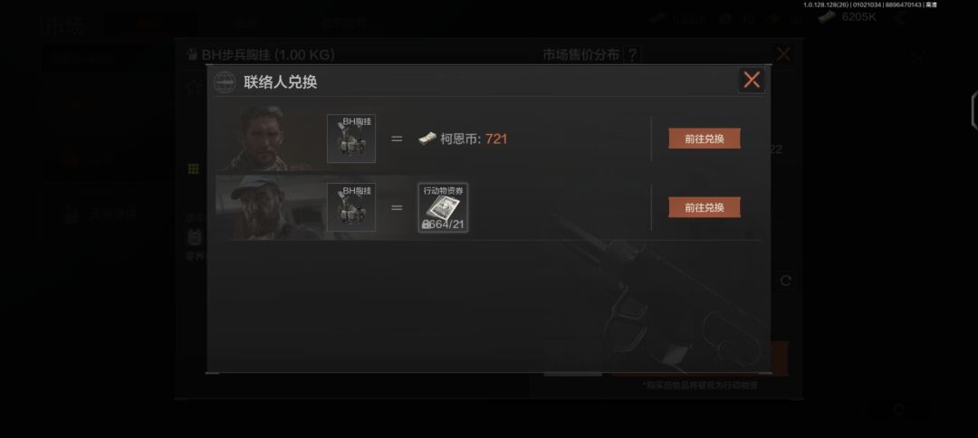978x438 pixels.
Task: Click the cash icon next to 6205K
Action: tap(827, 17)
